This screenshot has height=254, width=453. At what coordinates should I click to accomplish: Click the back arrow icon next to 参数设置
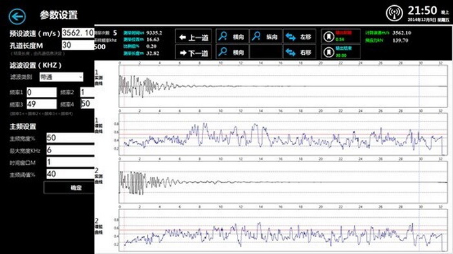pyautogui.click(x=17, y=16)
